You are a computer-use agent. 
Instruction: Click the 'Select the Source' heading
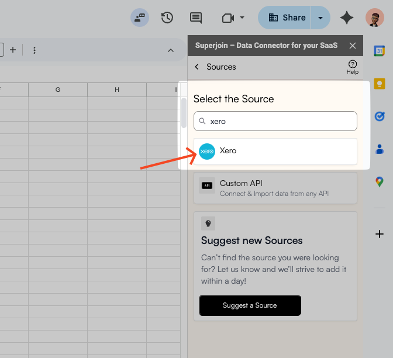click(x=233, y=99)
